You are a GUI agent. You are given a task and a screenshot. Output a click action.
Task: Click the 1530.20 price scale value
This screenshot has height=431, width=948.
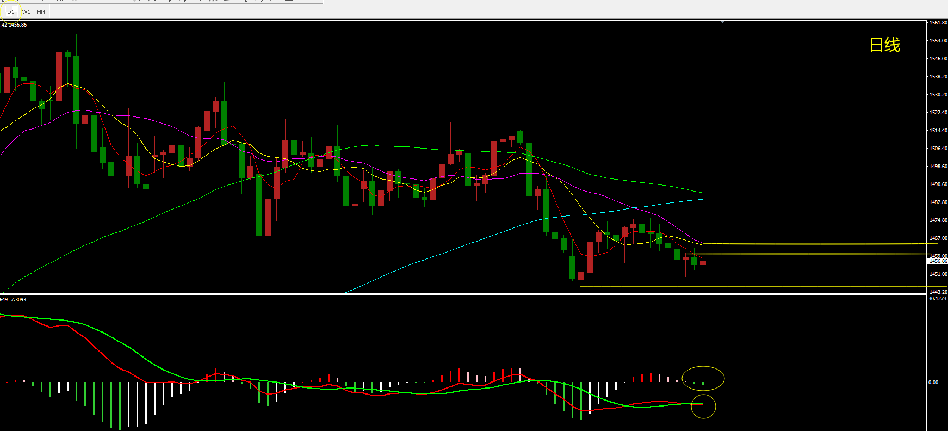tap(938, 95)
